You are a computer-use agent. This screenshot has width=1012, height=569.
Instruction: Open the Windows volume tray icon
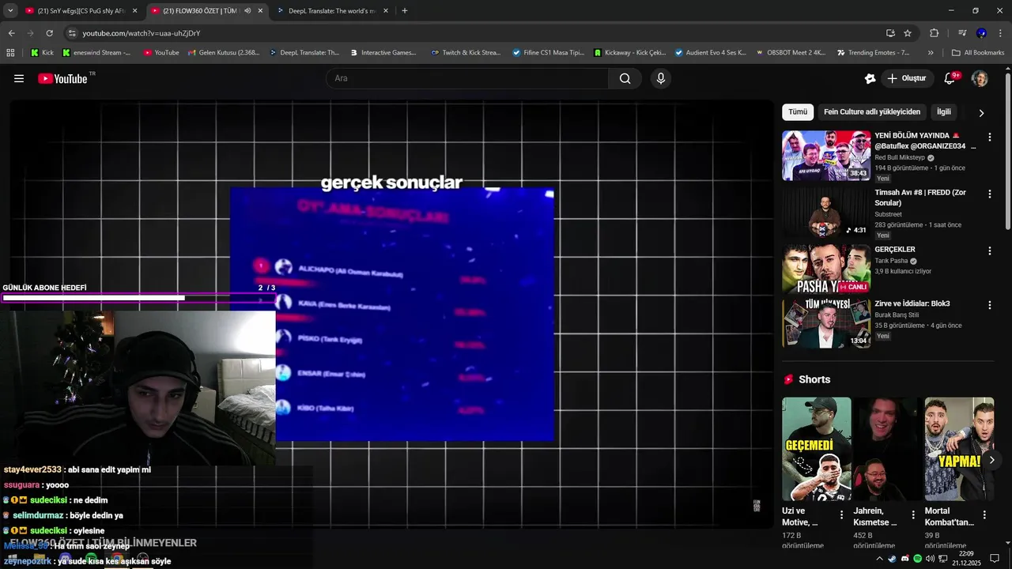930,559
